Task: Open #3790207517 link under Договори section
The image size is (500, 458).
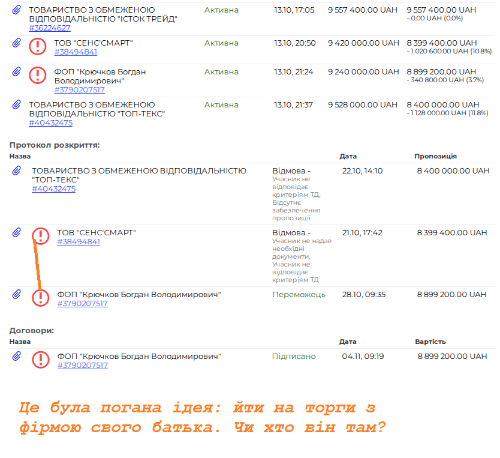Action: click(83, 366)
